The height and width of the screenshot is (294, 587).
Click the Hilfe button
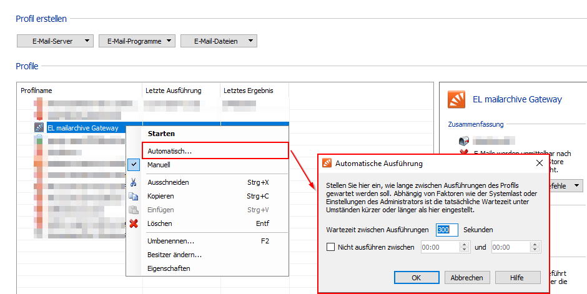pos(517,277)
